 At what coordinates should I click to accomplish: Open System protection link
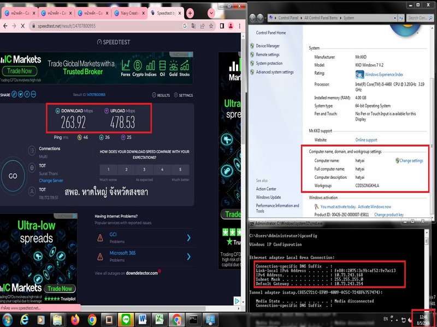tap(269, 63)
